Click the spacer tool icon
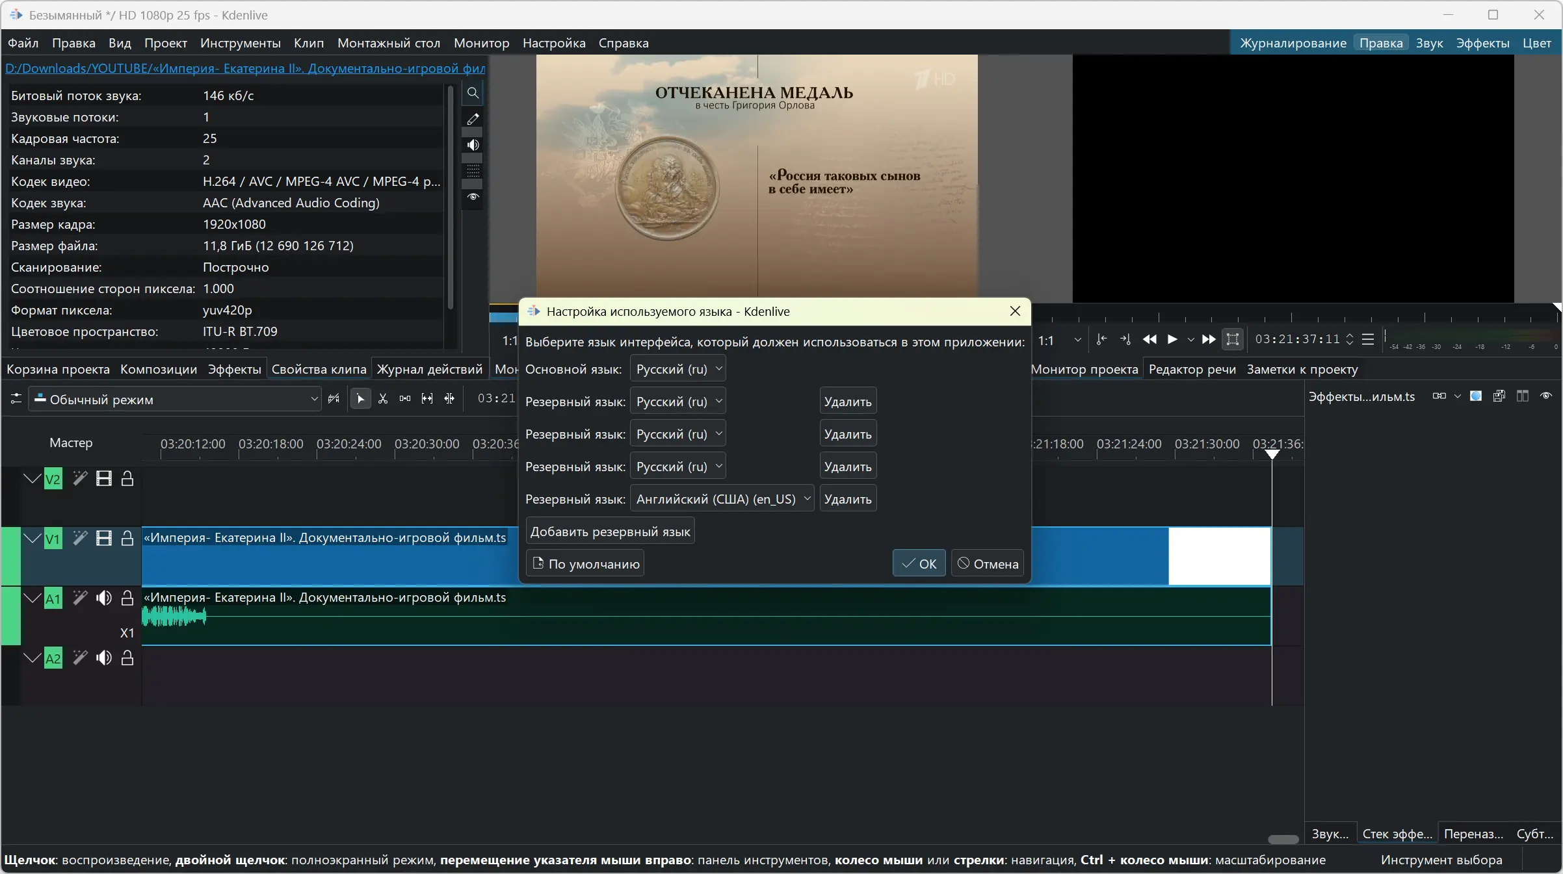Viewport: 1563px width, 874px height. [x=405, y=398]
